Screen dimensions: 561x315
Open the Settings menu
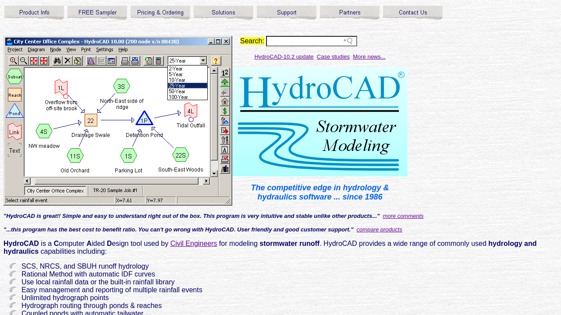(x=105, y=49)
